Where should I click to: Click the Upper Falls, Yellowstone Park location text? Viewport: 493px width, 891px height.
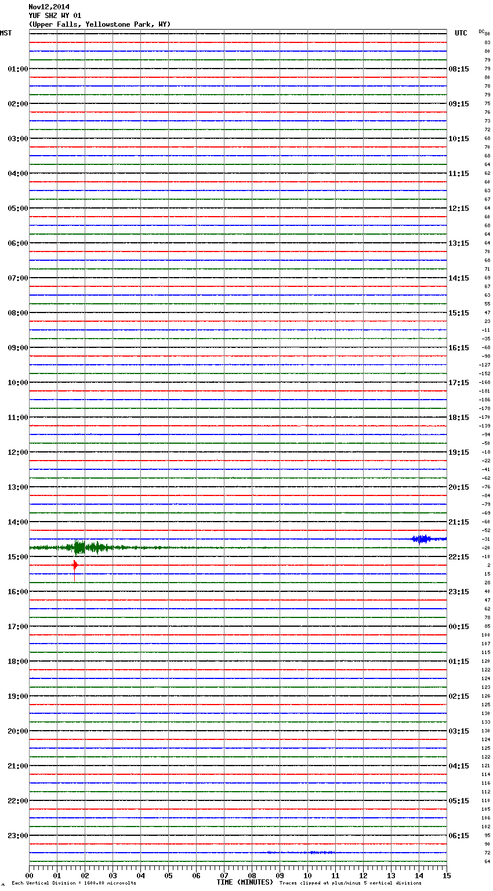tap(100, 24)
